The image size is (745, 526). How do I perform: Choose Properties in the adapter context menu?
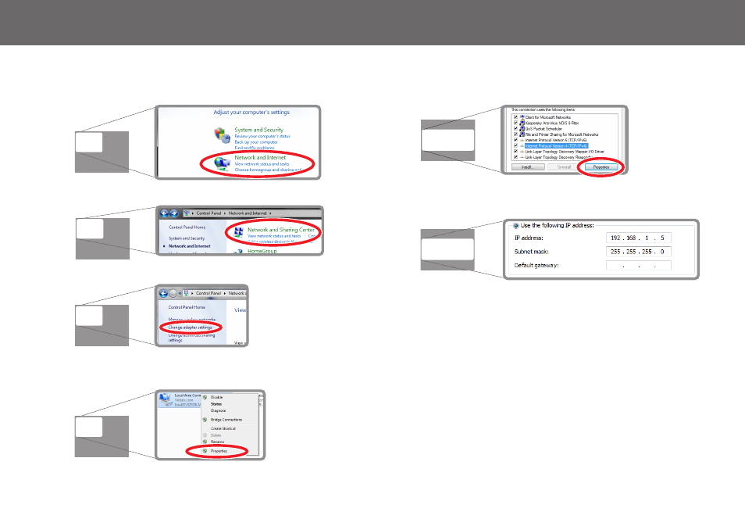tap(219, 451)
